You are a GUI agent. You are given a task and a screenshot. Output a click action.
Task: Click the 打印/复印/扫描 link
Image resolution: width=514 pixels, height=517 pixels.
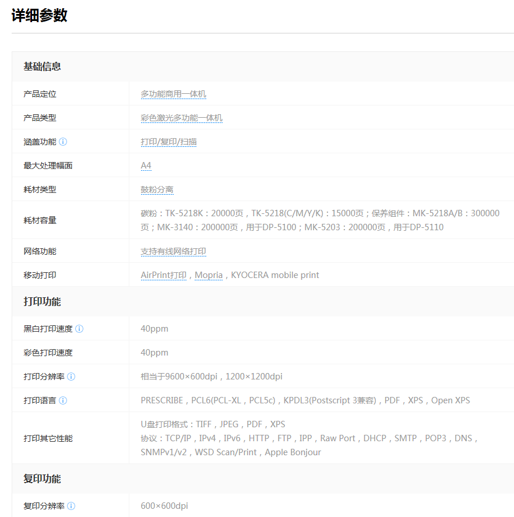tap(168, 142)
